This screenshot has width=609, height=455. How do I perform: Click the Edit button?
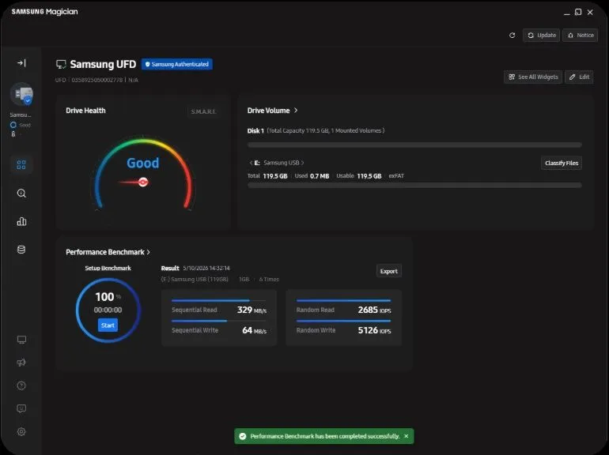579,77
